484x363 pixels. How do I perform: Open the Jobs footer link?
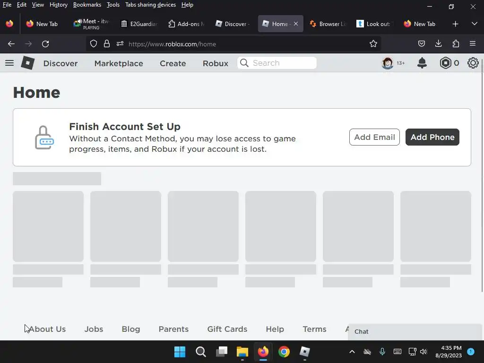tap(94, 329)
